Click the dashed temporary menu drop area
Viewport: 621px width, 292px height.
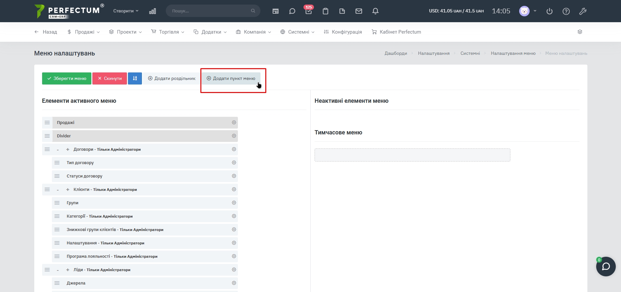412,155
